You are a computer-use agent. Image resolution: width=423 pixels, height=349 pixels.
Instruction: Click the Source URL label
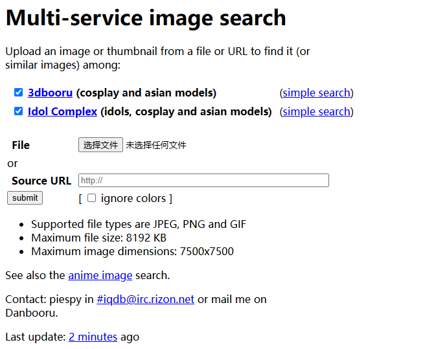click(x=41, y=181)
